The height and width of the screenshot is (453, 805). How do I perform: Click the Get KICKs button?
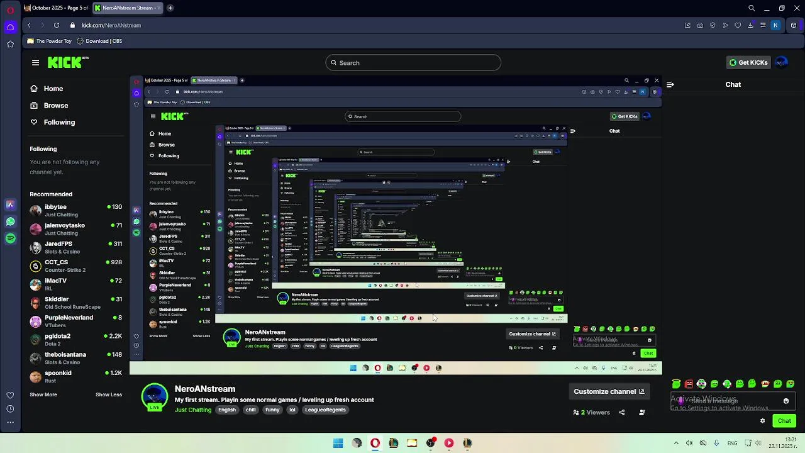point(748,62)
